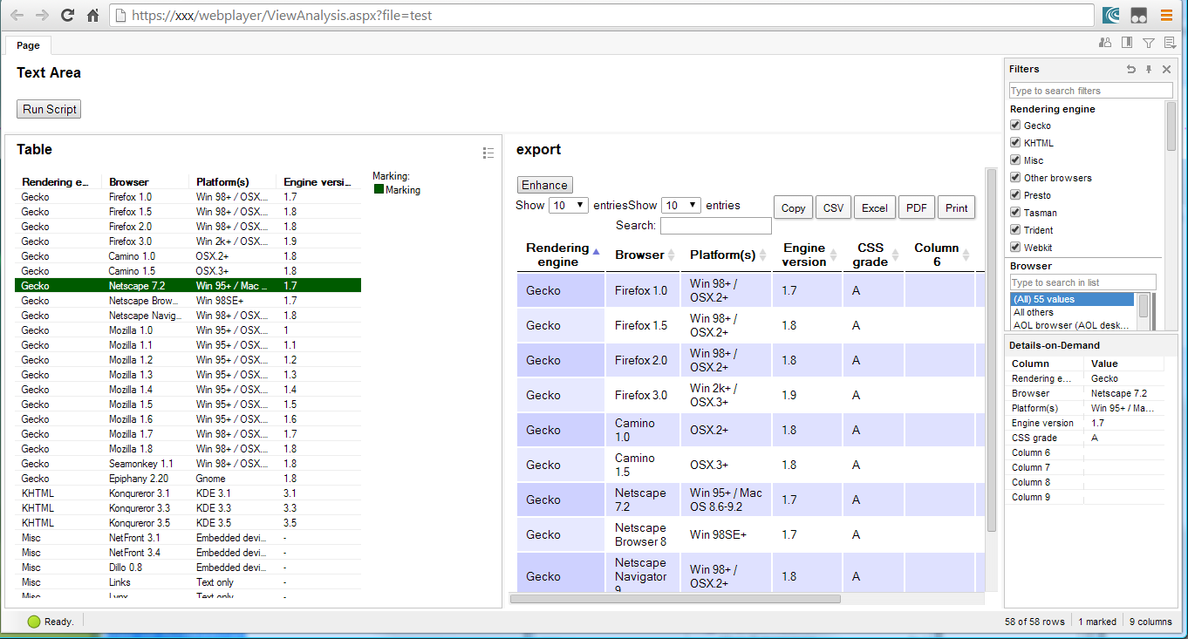Export the table as PDF
Viewport: 1188px width, 639px height.
(x=916, y=207)
